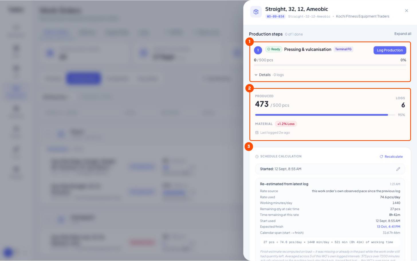Viewport: 417px width, 261px height.
Task: Click the Last logged calendar icon
Action: 257,133
